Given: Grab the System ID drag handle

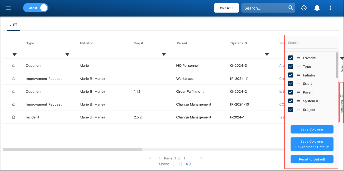Looking at the screenshot, I should [298, 101].
